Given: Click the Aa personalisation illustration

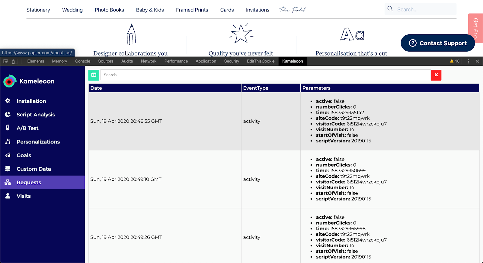Looking at the screenshot, I should (x=352, y=34).
